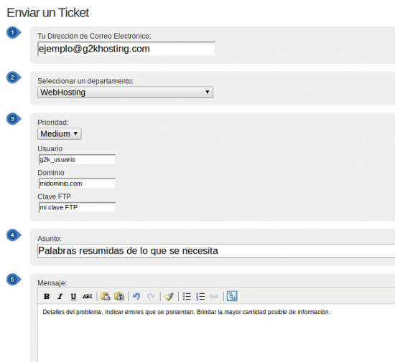Undo the last edit in the message

pos(136,296)
